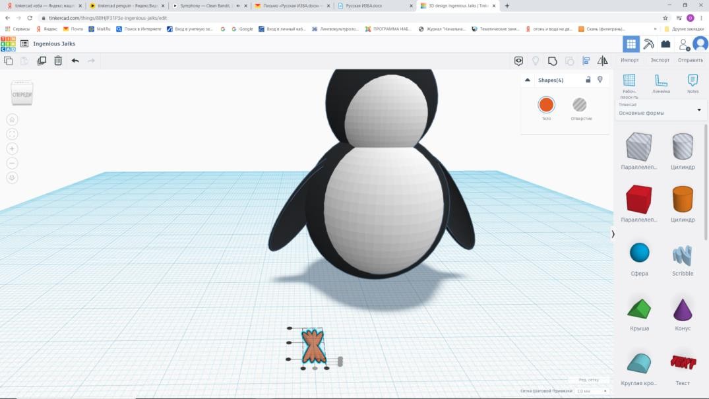Undo the last action
The height and width of the screenshot is (399, 709).
click(x=75, y=61)
